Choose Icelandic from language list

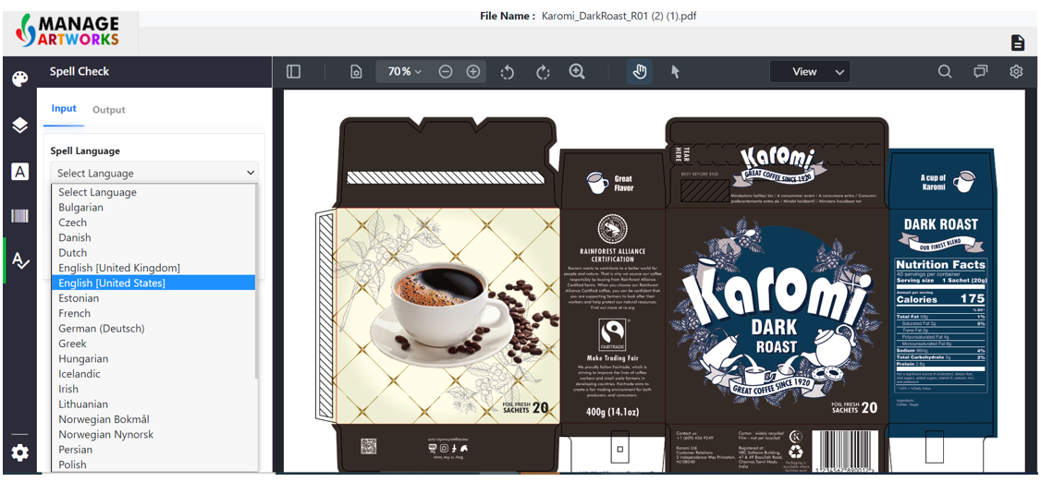coord(153,374)
